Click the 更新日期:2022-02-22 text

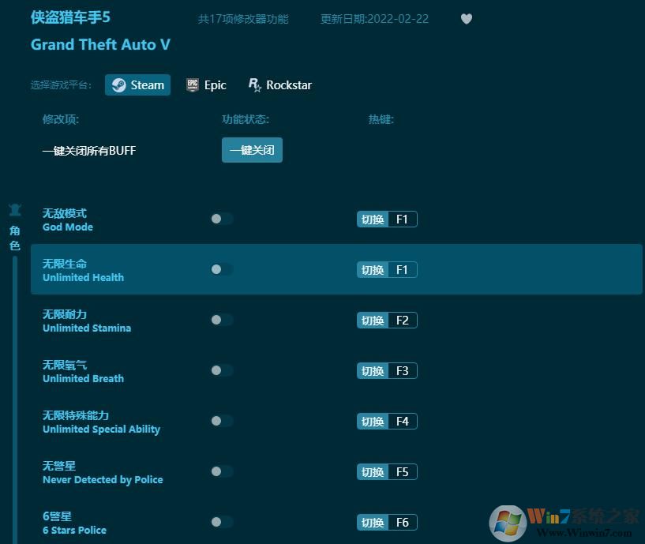click(374, 19)
